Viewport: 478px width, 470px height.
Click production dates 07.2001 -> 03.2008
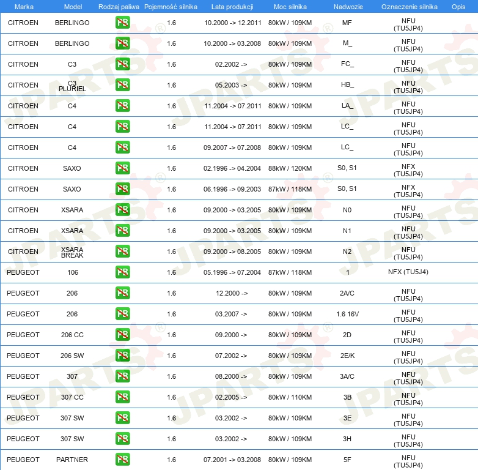pyautogui.click(x=232, y=460)
